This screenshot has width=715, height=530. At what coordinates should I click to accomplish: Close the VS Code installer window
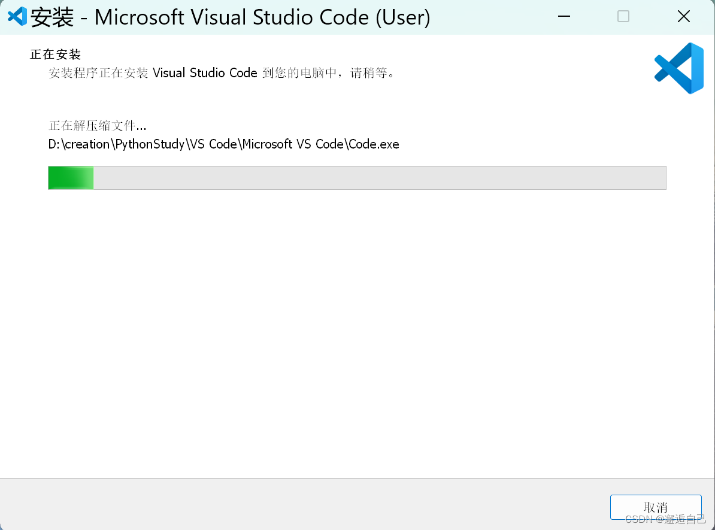click(x=683, y=16)
